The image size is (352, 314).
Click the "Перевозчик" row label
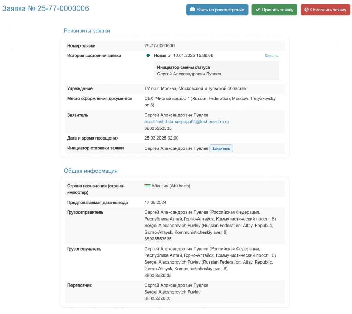coord(79,285)
